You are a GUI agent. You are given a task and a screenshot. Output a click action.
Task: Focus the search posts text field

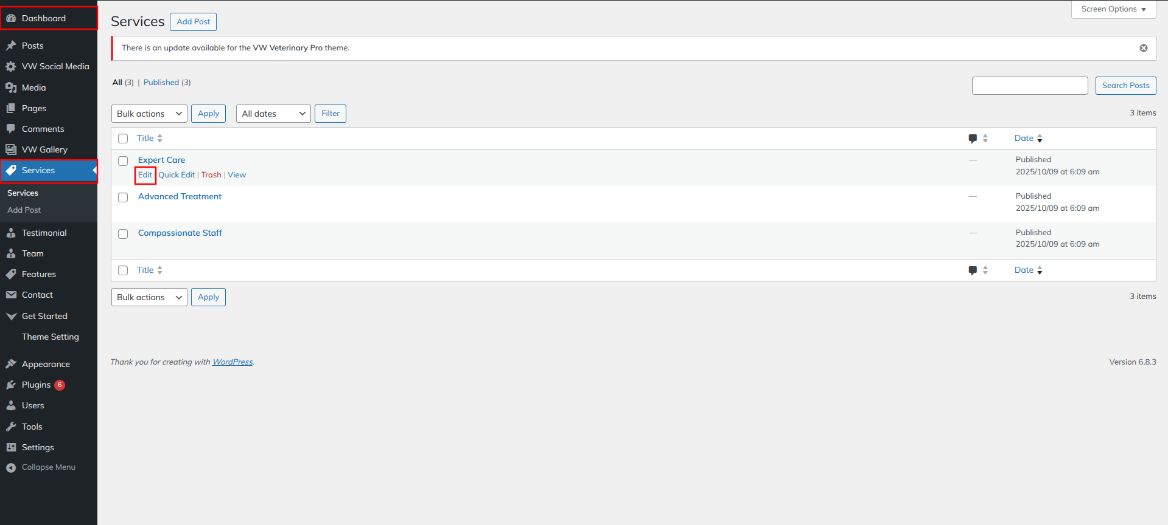click(1029, 86)
